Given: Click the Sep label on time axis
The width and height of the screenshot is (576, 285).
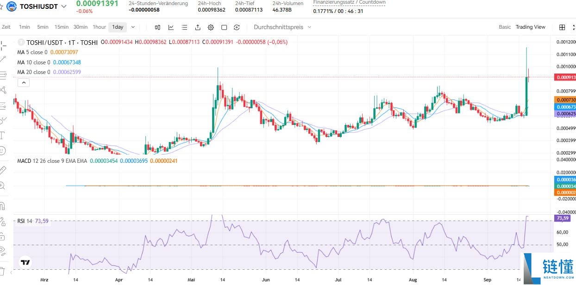Looking at the screenshot, I should tap(487, 280).
